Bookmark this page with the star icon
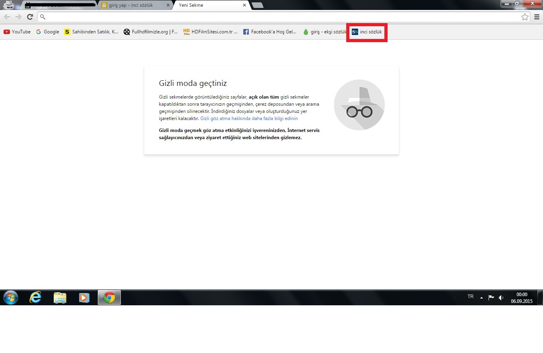This screenshot has width=543, height=353. click(x=525, y=17)
